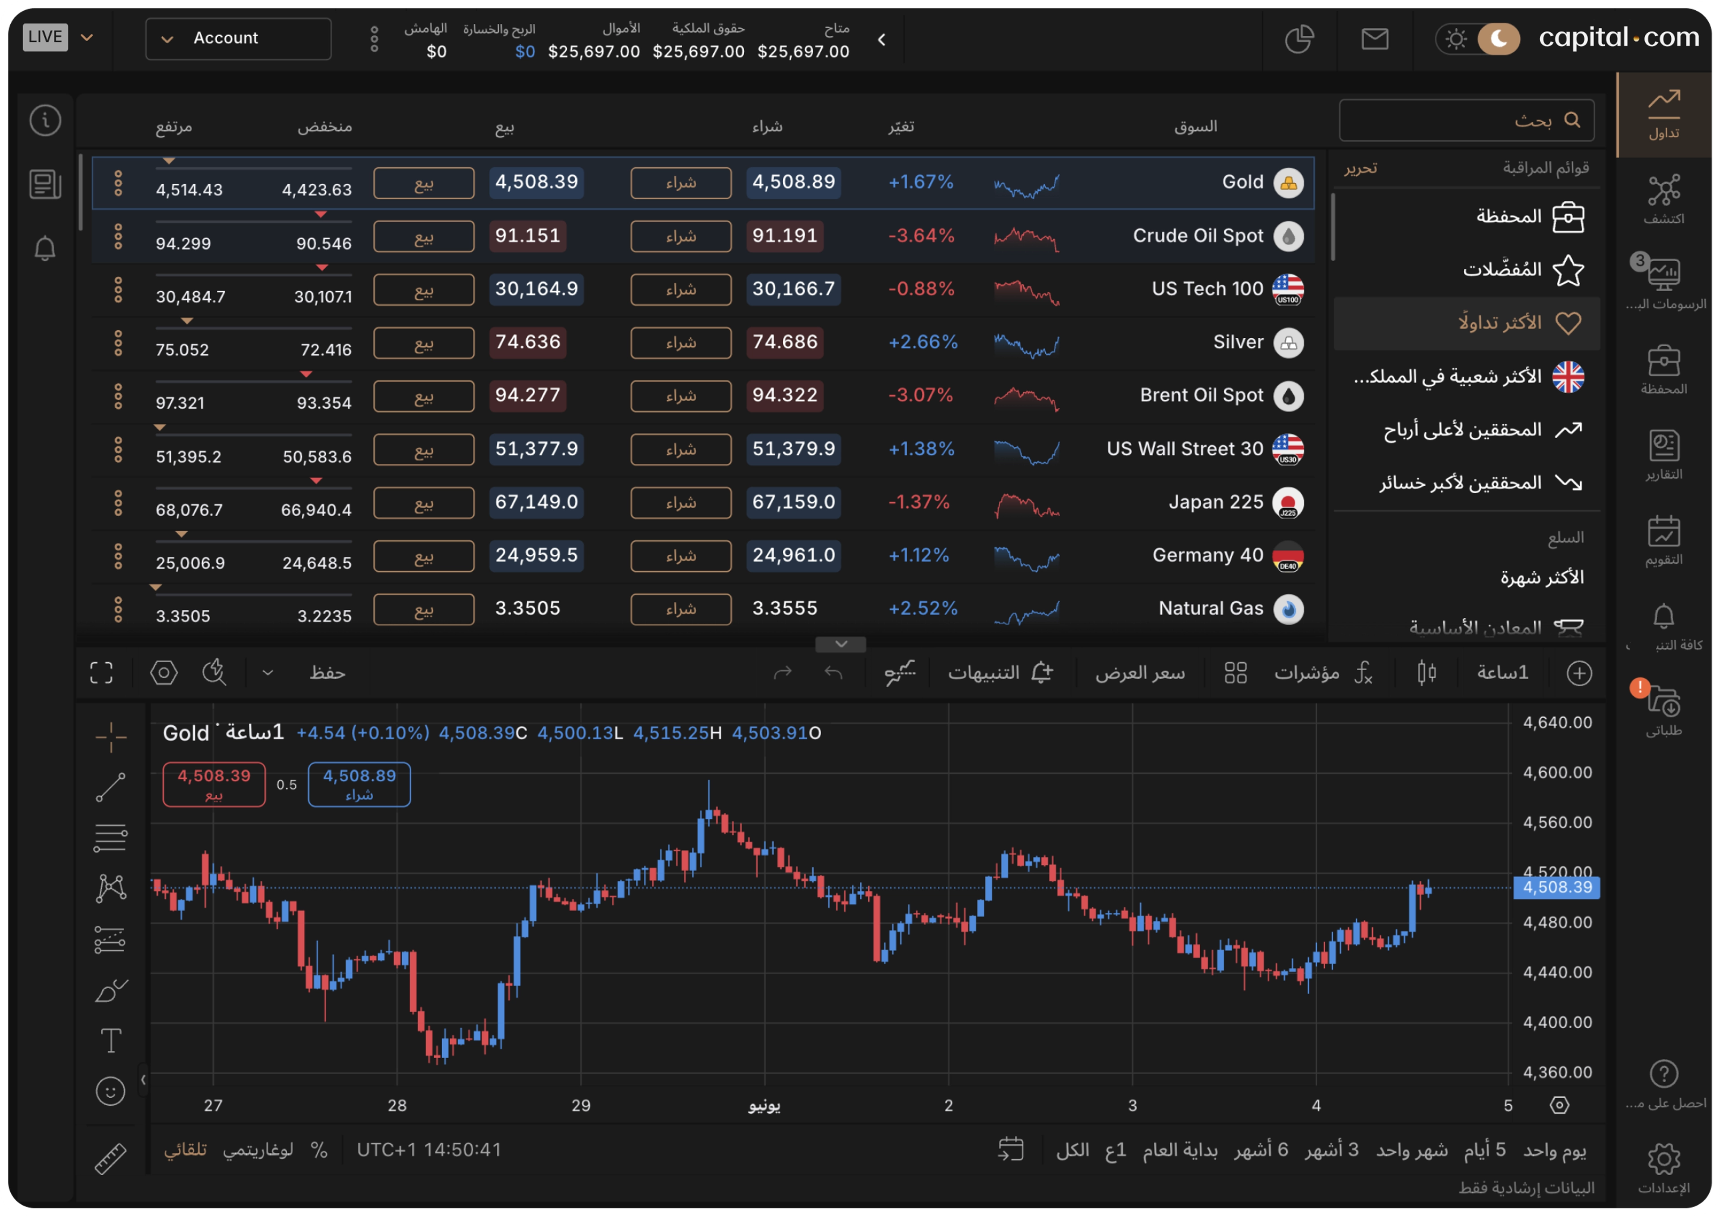Click the شراء buy button for Crude Oil Spot
This screenshot has width=1720, height=1216.
point(681,236)
